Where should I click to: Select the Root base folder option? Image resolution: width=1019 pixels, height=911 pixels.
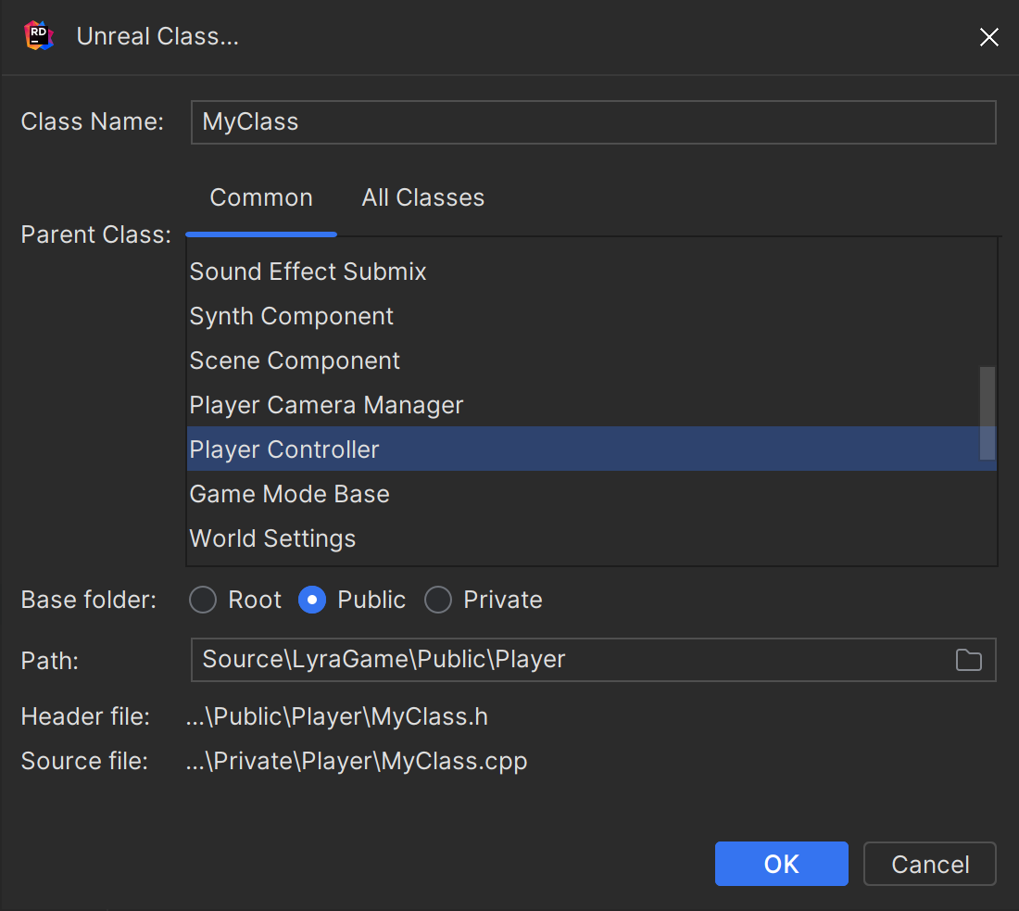[x=202, y=600]
